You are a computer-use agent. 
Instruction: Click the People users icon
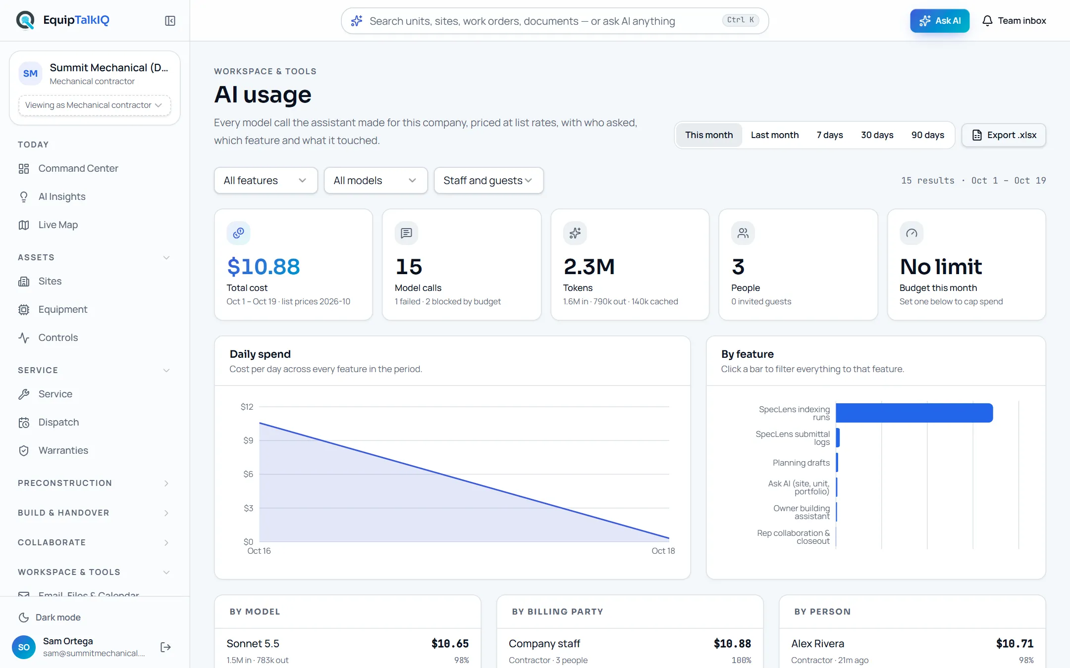pyautogui.click(x=743, y=233)
